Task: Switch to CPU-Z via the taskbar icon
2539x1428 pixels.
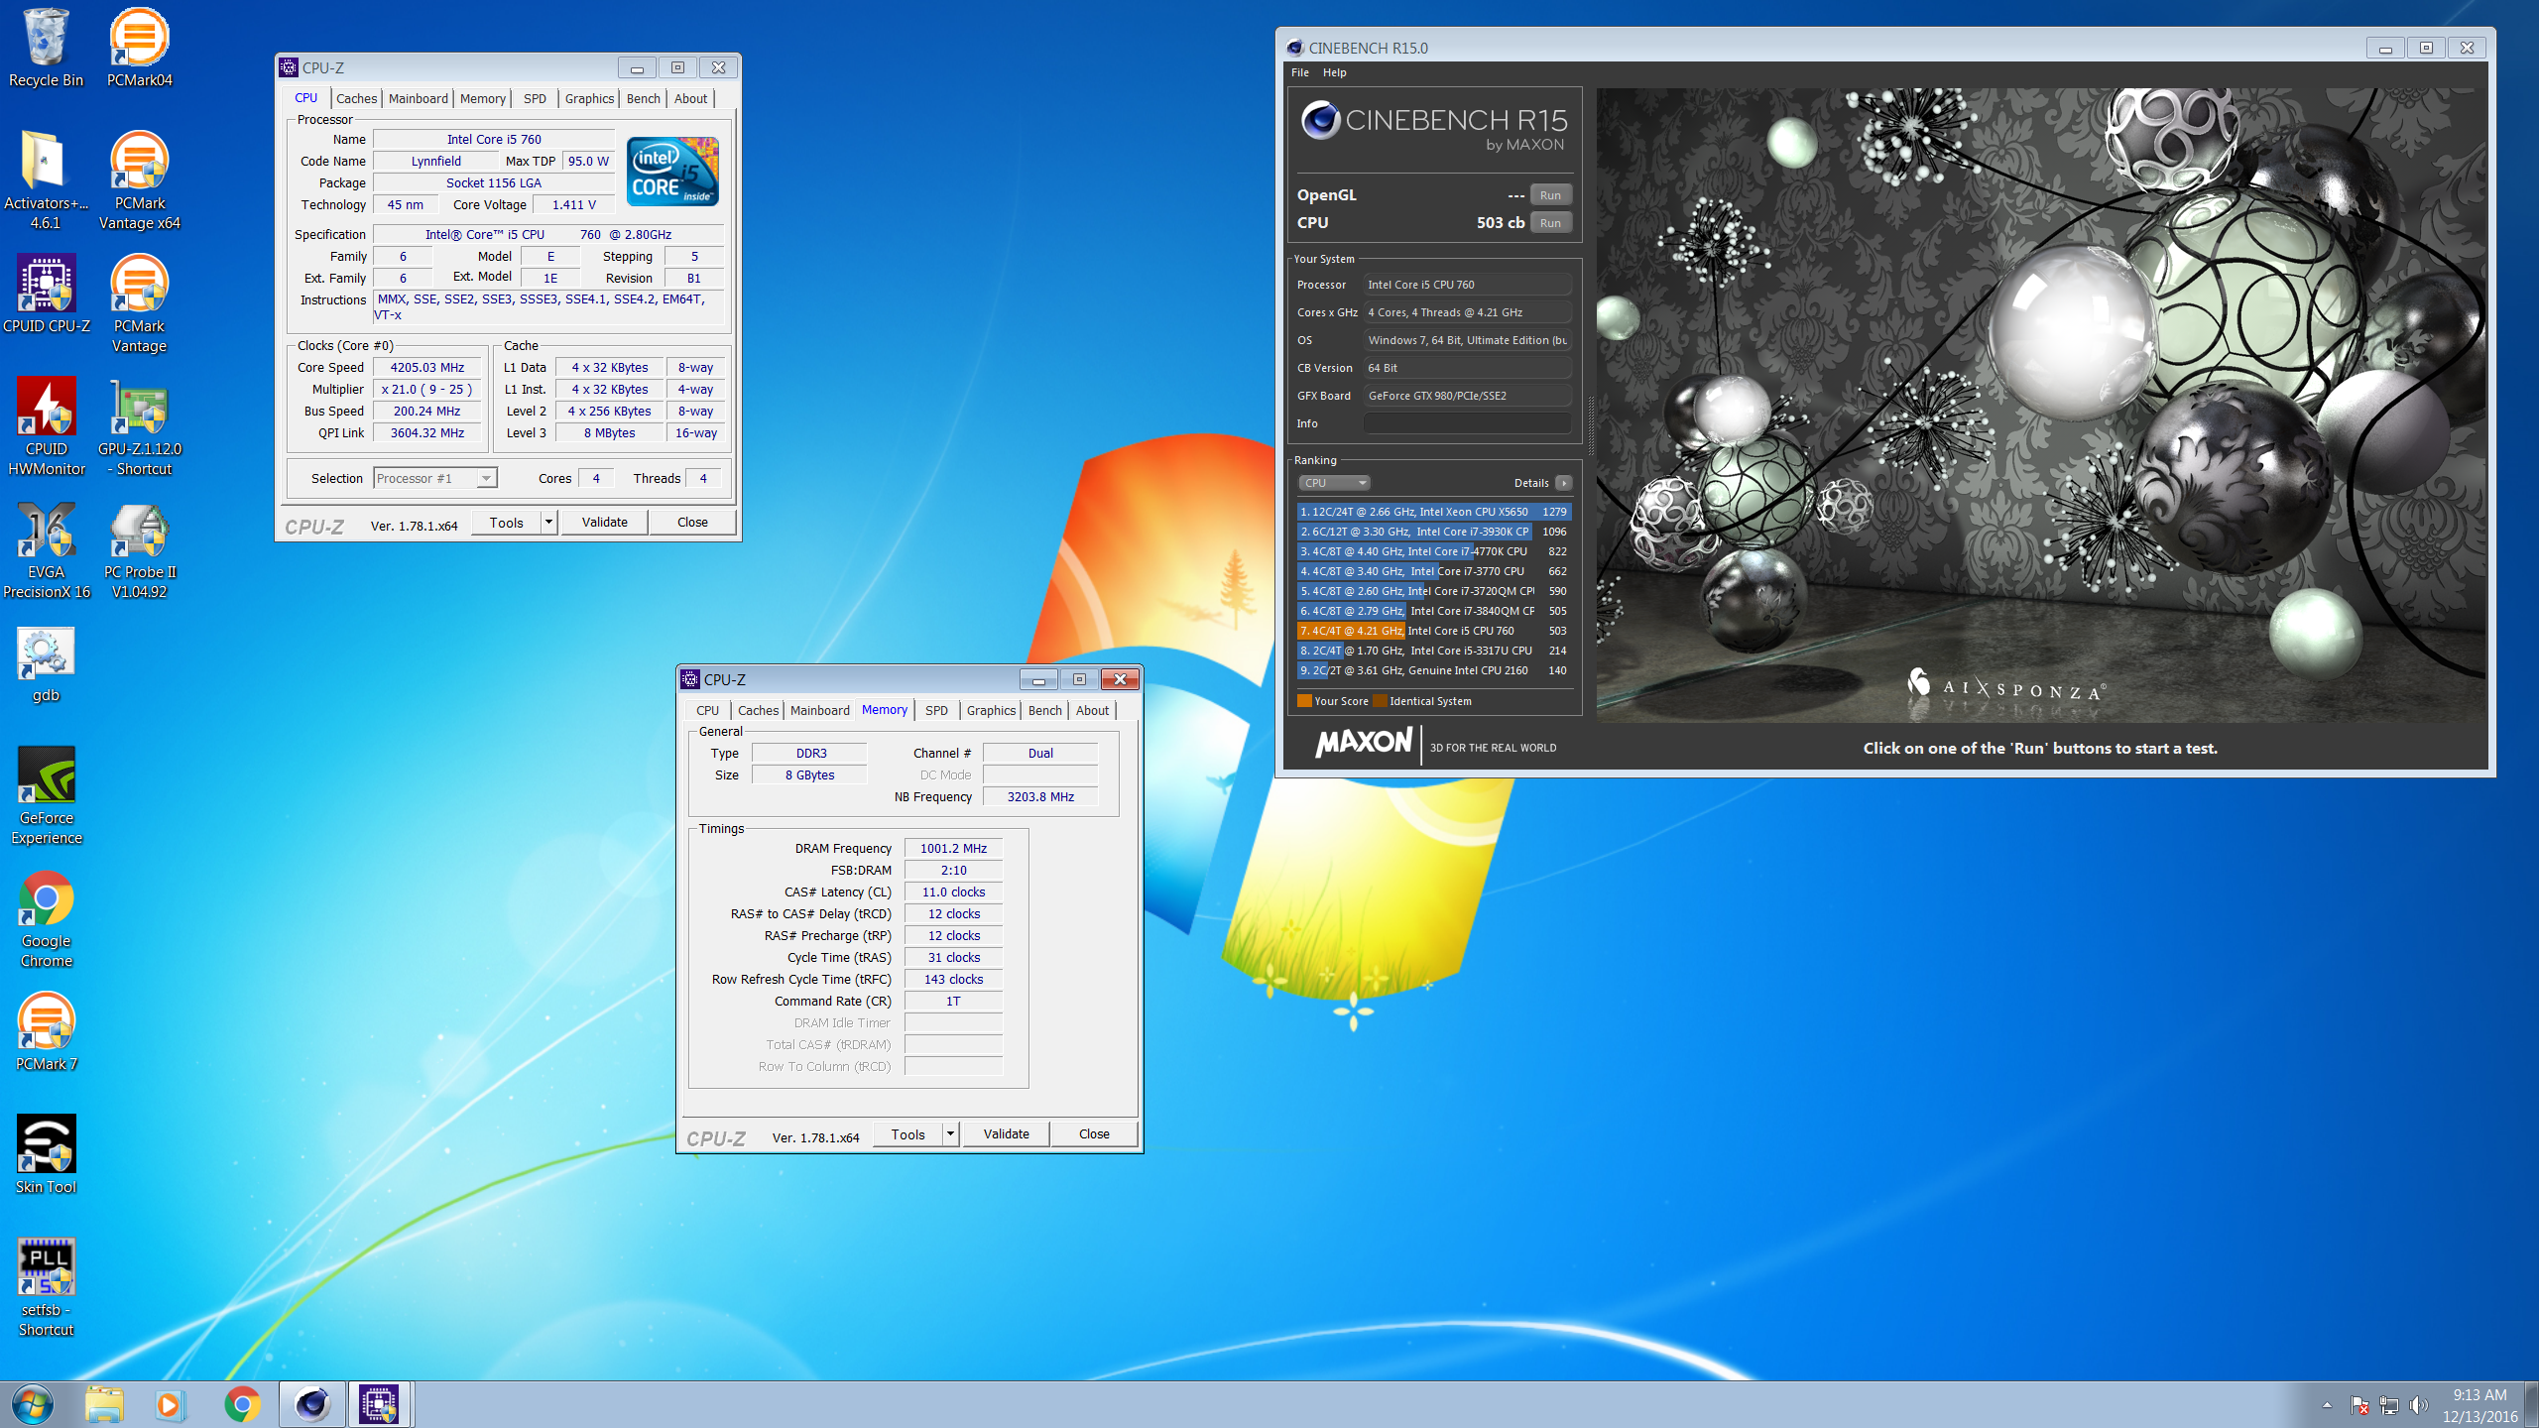Action: (380, 1404)
